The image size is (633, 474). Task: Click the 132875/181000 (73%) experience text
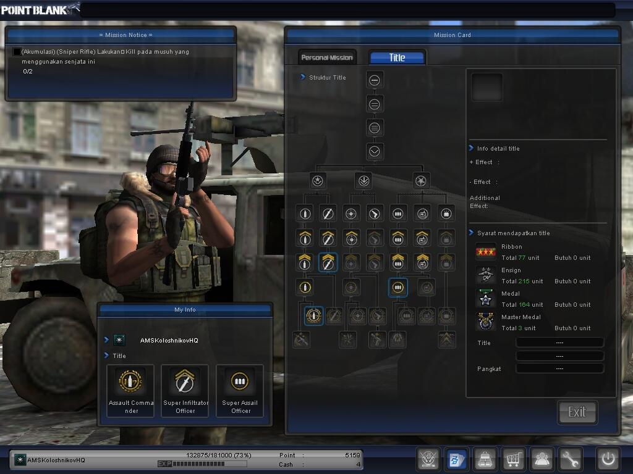tap(218, 455)
